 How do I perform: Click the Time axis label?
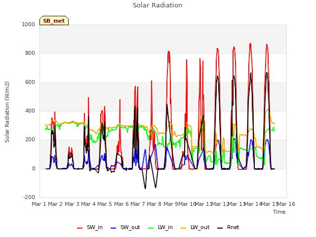(279, 212)
